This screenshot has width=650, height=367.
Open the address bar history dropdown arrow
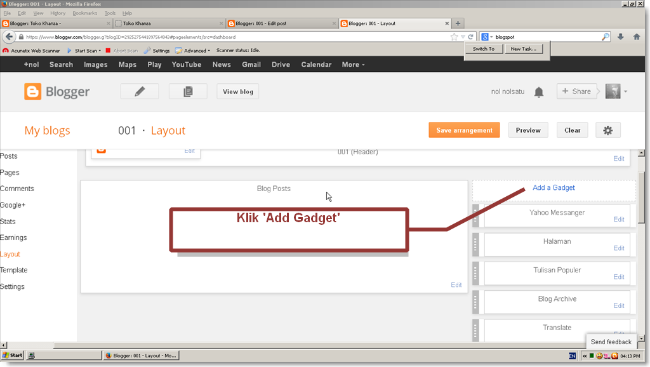(x=463, y=37)
